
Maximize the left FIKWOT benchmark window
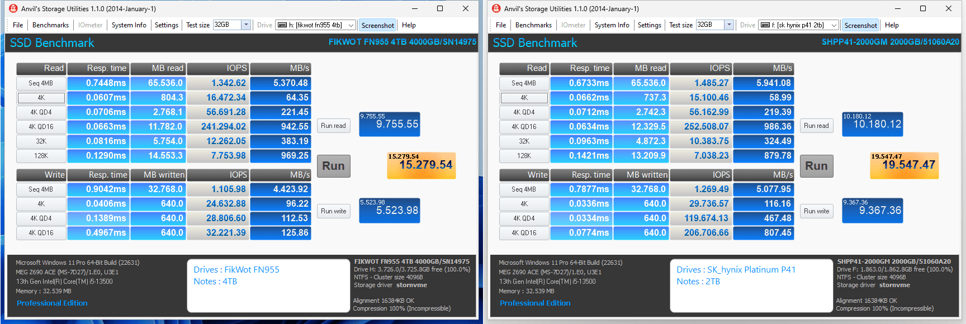[x=440, y=8]
